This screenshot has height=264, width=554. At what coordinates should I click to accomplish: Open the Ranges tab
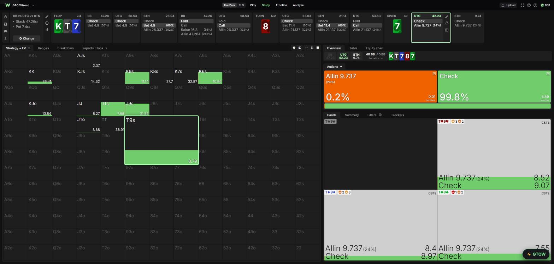click(43, 48)
